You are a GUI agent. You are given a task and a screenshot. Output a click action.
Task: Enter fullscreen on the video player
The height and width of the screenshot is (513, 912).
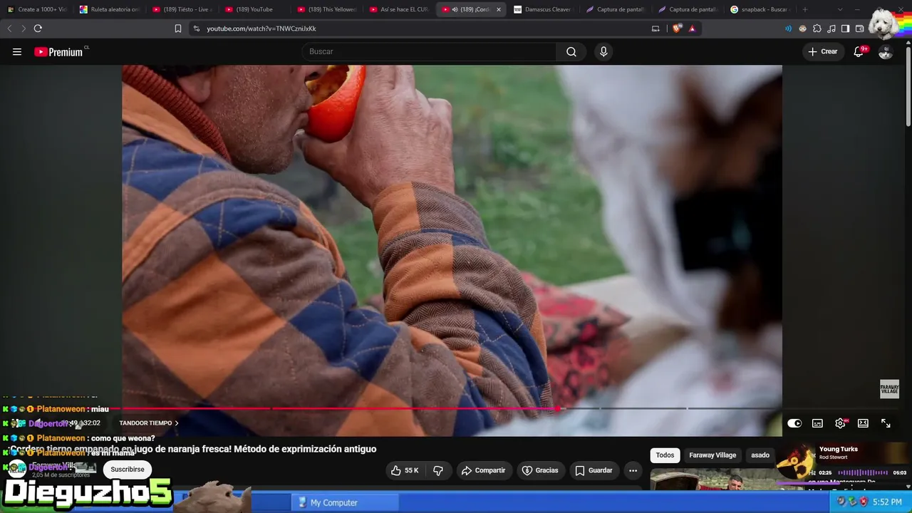coord(886,423)
